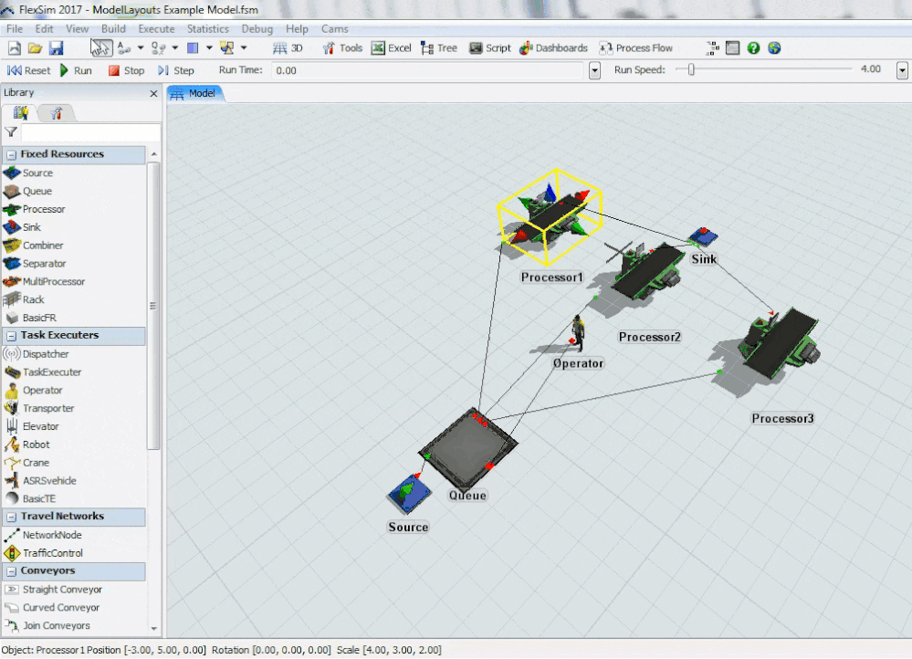
Task: Select the second Library panel tab icon
Action: pos(56,113)
